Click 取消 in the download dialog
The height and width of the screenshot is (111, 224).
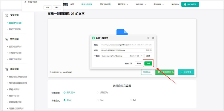point(139,64)
